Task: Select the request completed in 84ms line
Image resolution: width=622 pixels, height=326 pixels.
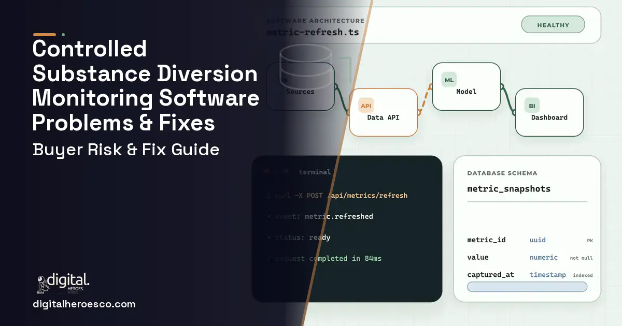Action: 324,258
